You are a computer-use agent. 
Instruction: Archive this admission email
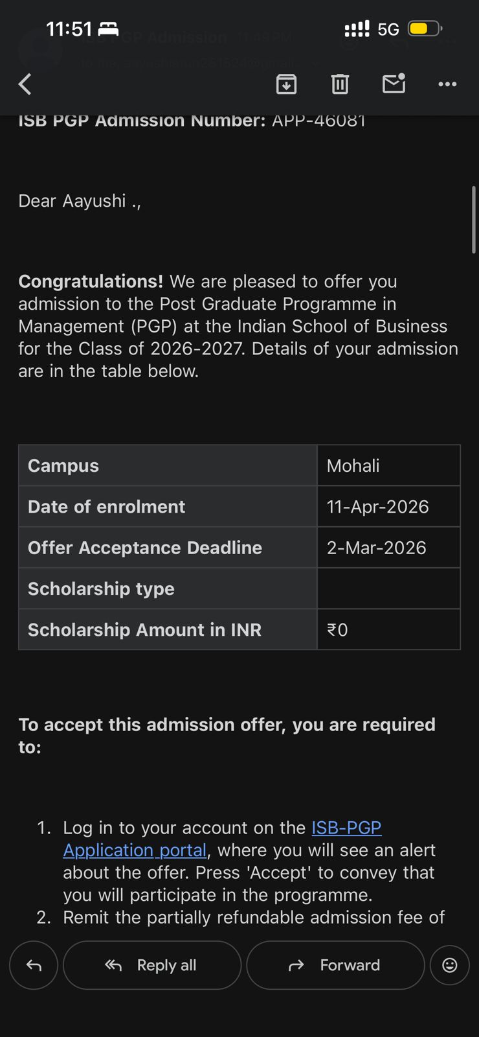pyautogui.click(x=286, y=84)
